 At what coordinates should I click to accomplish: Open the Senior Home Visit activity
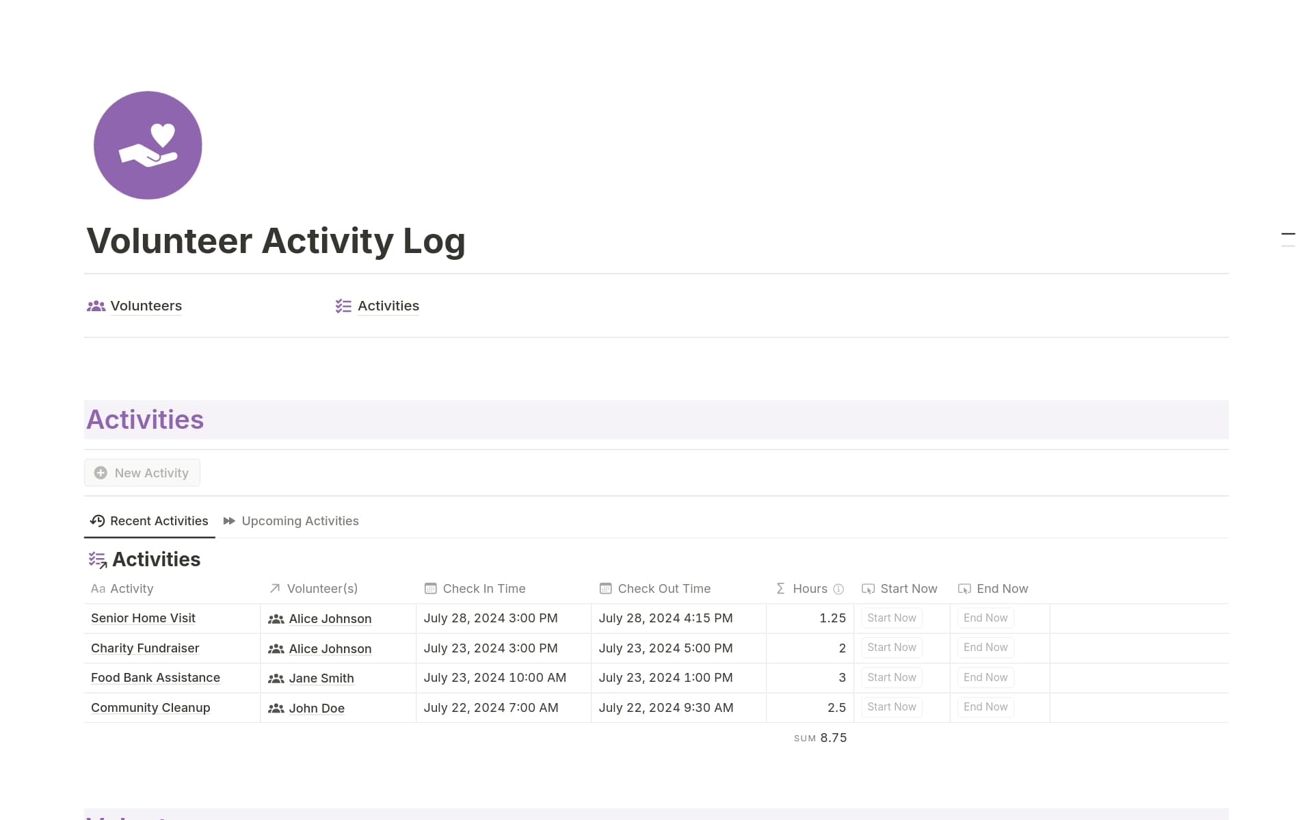pyautogui.click(x=143, y=618)
